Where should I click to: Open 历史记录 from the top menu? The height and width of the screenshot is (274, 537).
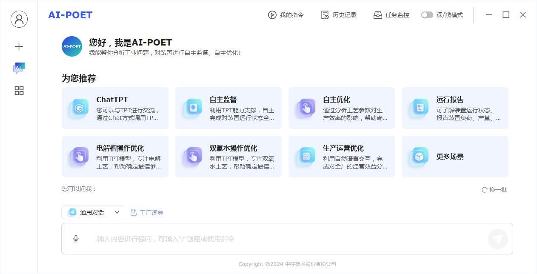click(x=339, y=15)
